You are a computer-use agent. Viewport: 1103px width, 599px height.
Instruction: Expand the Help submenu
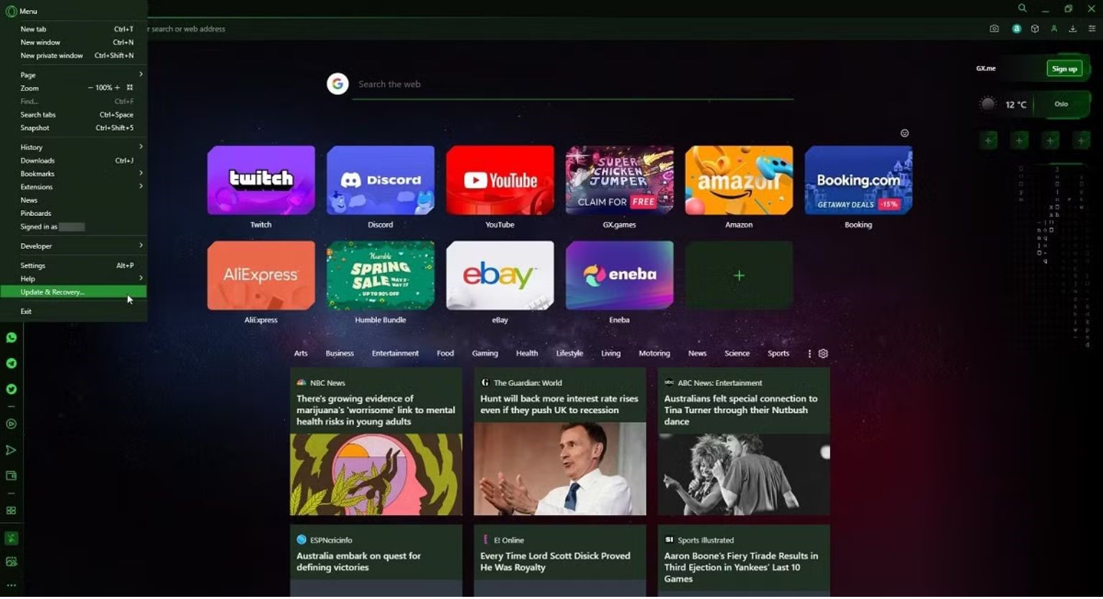(x=73, y=278)
